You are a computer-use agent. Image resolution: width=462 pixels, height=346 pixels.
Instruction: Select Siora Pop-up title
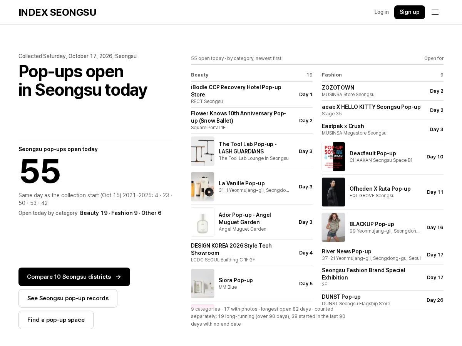pos(236,280)
